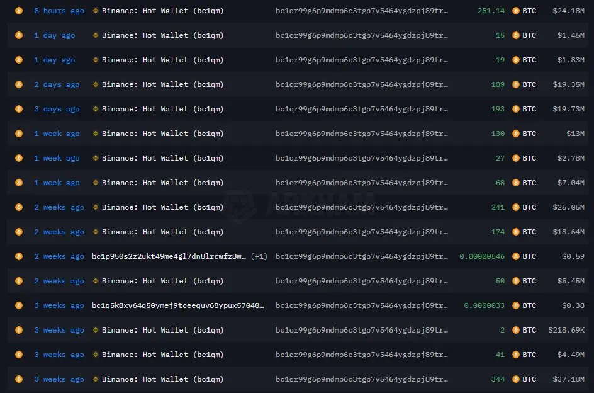Click the left Bitcoin icon in the $0.59 row
The width and height of the screenshot is (594, 393).
coord(19,256)
